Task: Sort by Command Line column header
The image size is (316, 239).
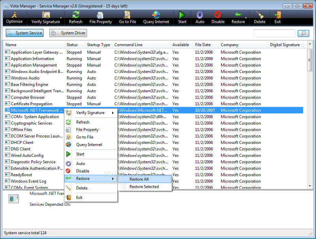Action: point(141,45)
